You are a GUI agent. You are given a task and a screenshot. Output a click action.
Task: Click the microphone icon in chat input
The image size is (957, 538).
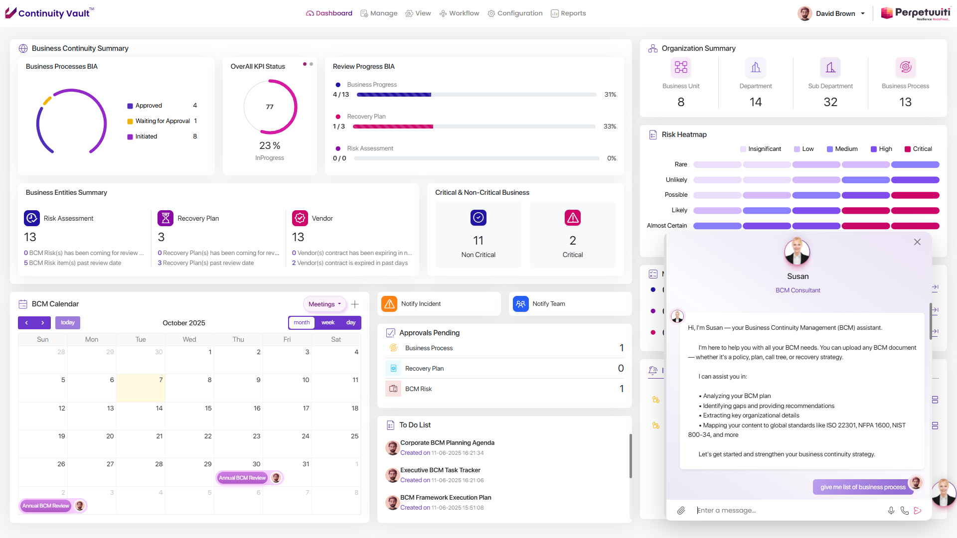(891, 511)
